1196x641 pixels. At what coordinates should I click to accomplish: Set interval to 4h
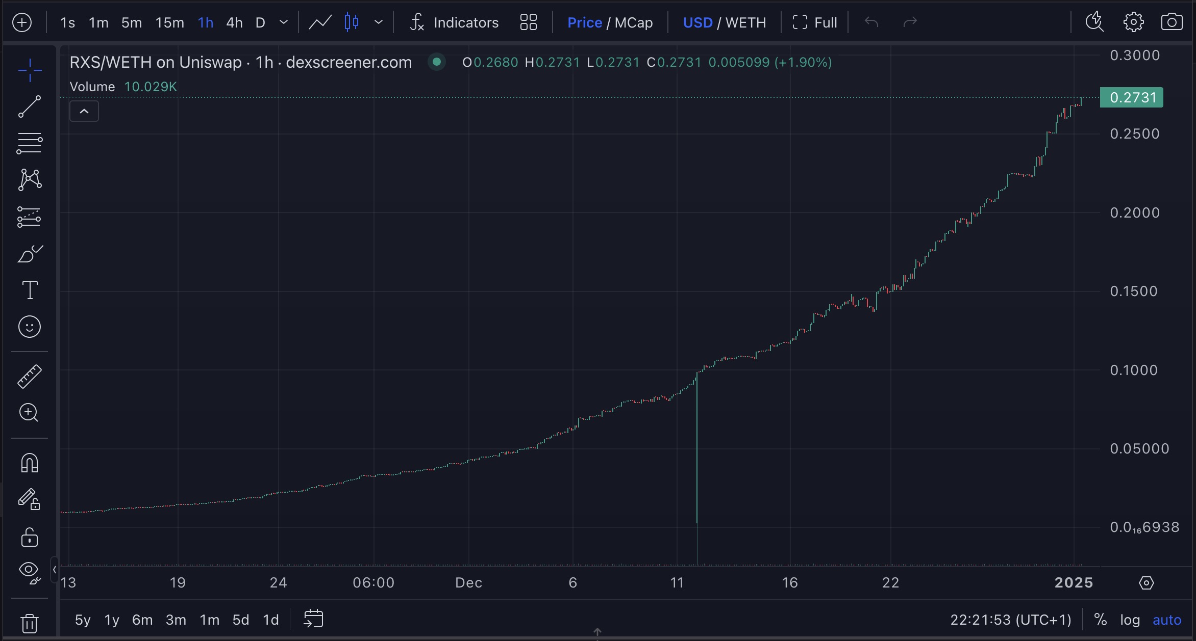pos(234,22)
